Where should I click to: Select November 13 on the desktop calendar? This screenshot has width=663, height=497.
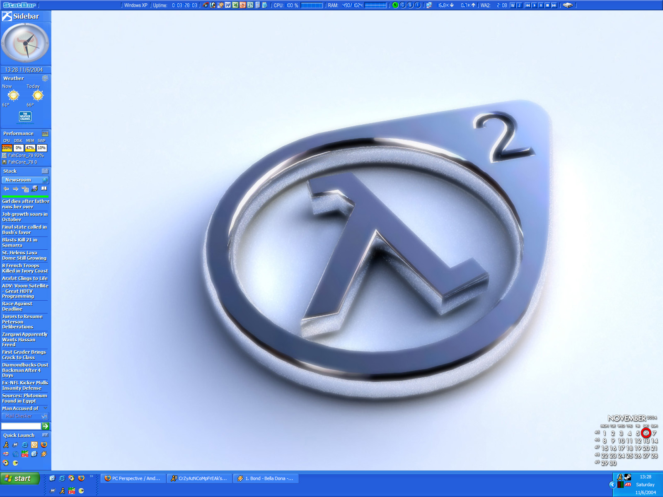[x=646, y=441]
